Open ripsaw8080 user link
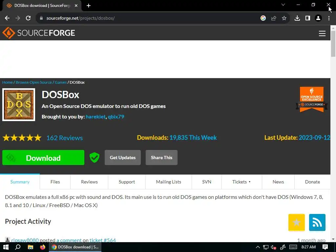The width and height of the screenshot is (336, 252). [25, 240]
